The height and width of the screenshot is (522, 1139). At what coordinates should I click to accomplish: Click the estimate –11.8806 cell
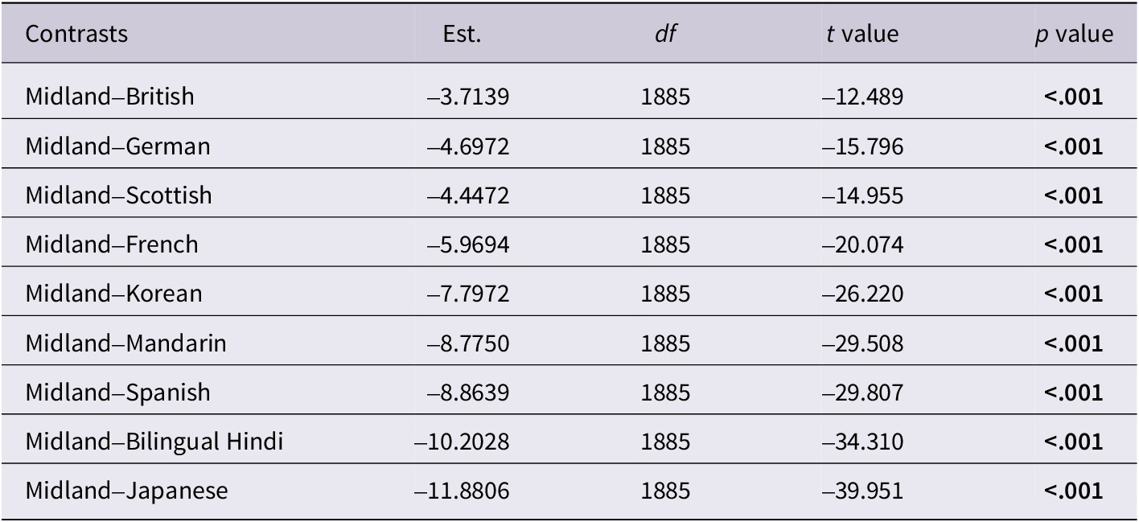pos(462,491)
